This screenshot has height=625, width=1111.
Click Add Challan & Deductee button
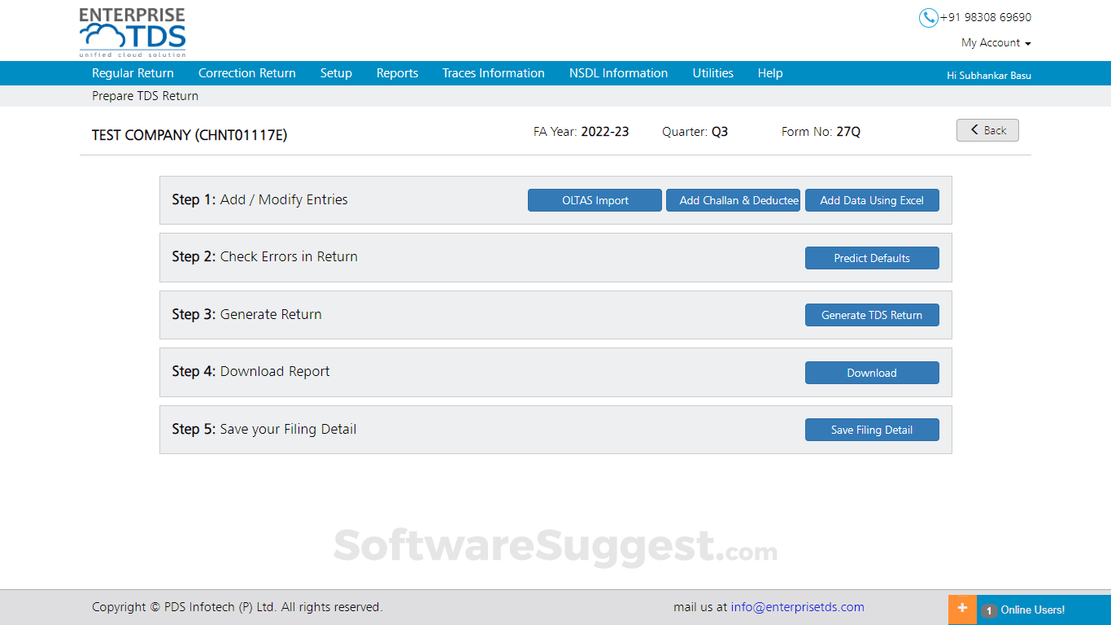[733, 199]
